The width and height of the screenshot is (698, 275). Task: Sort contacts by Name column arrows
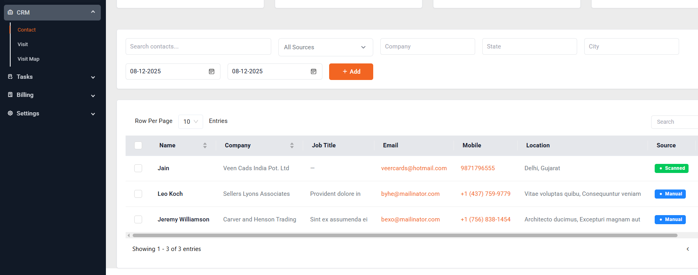(x=205, y=145)
